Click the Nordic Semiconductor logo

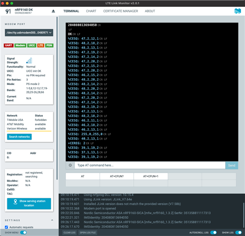point(238,11)
